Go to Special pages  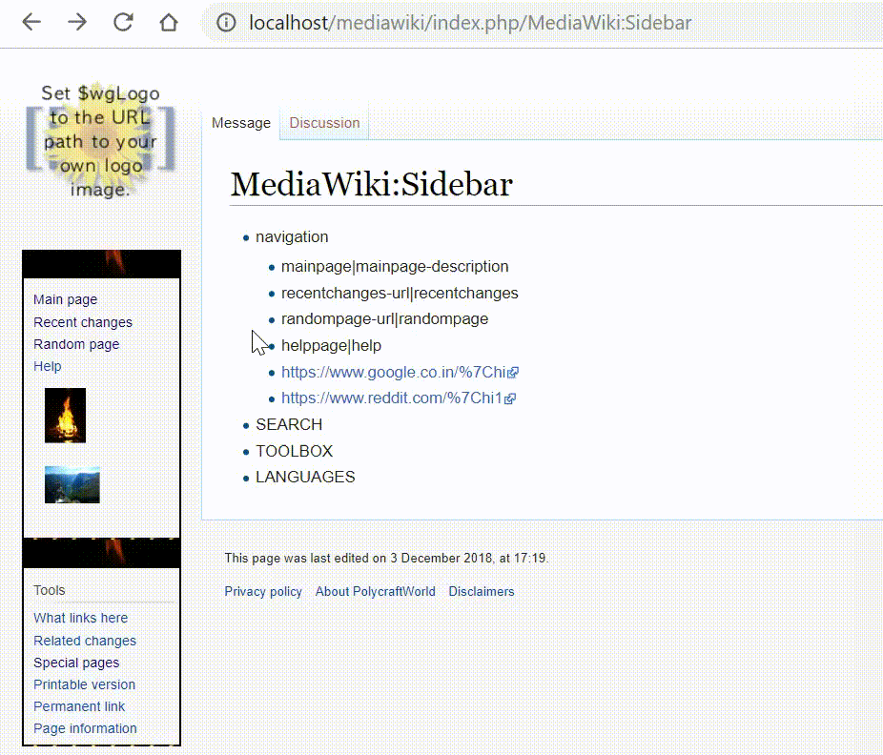point(76,663)
